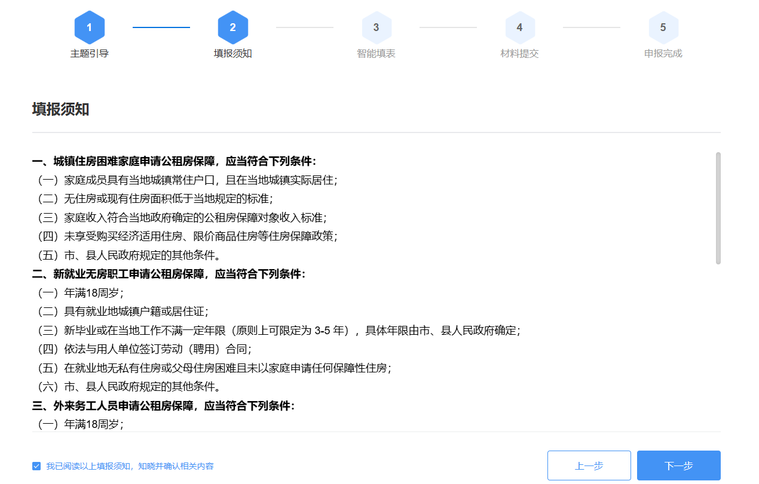Image resolution: width=759 pixels, height=484 pixels.
Task: Click the notice content vertical scrollbar
Action: click(x=718, y=208)
